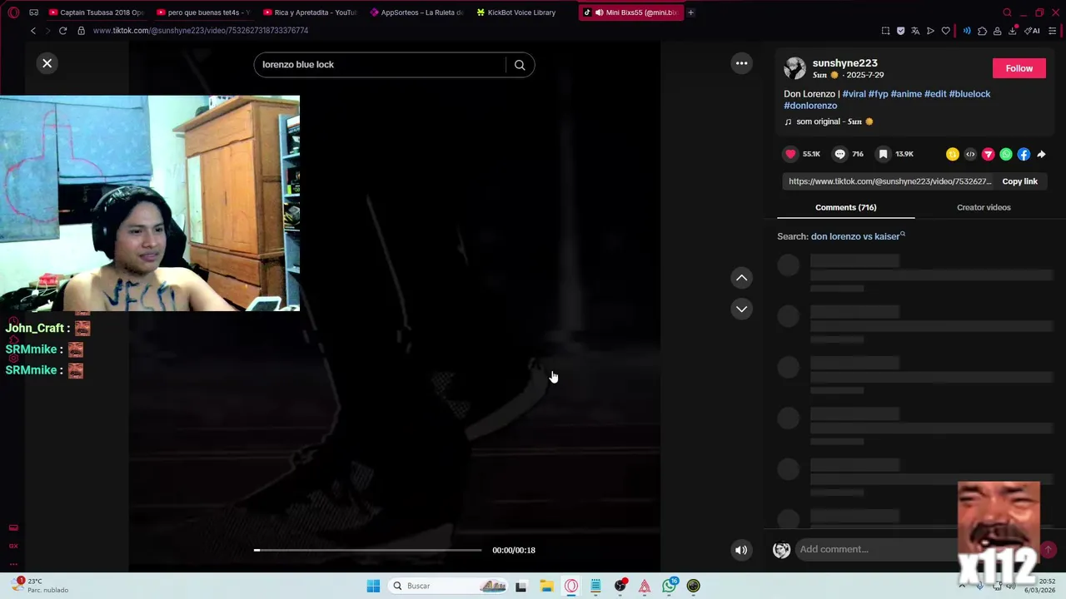
Task: Get embed code with the </> icon
Action: 970,154
